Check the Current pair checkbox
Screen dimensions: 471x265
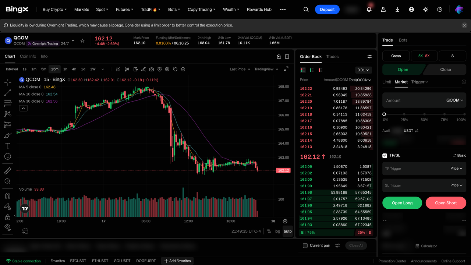point(305,245)
